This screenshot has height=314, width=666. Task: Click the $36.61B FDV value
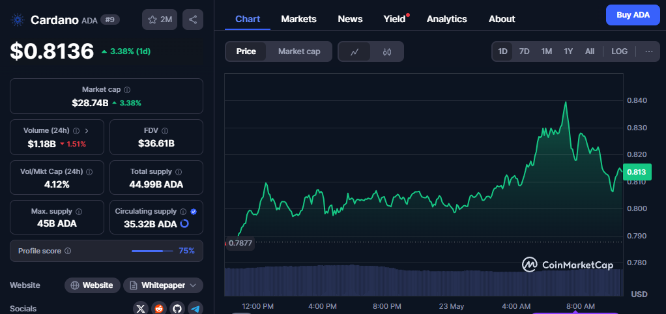tap(156, 144)
